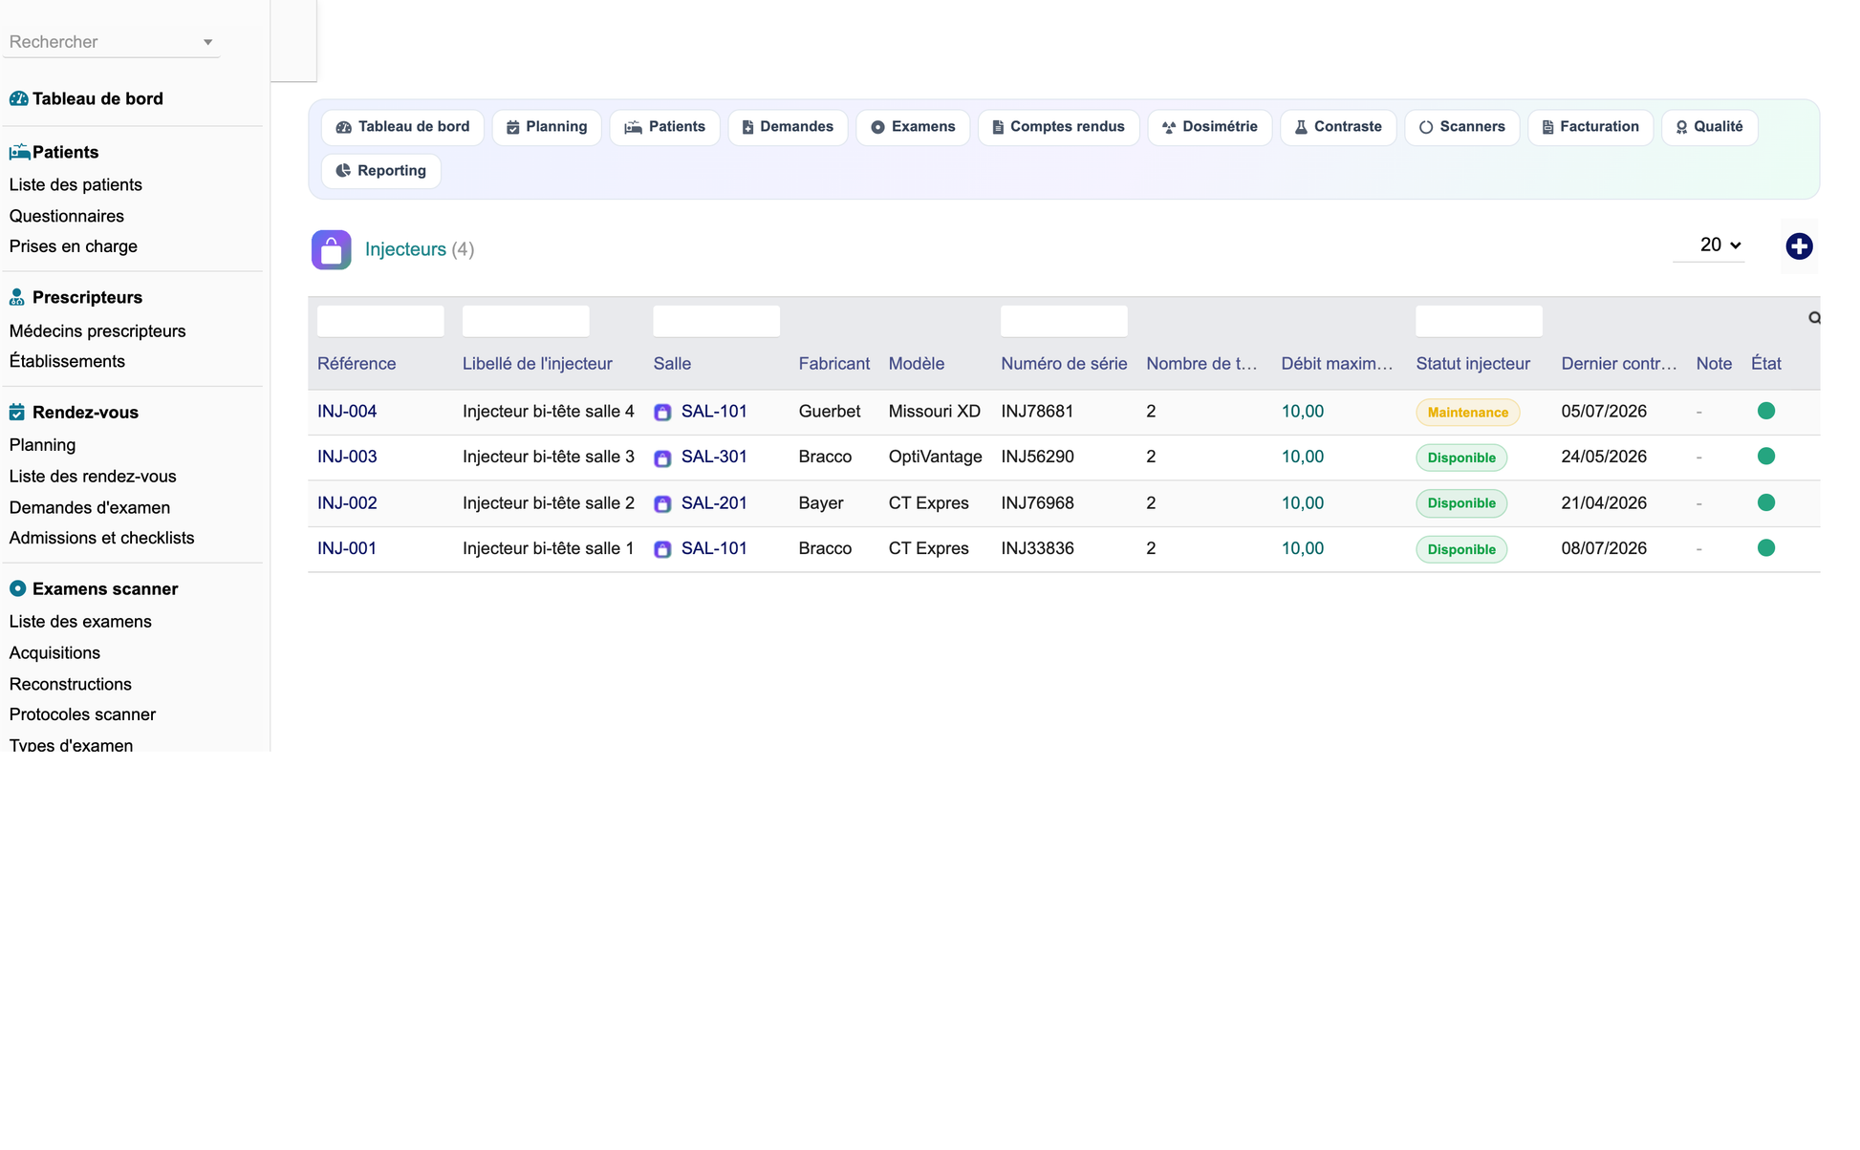Open the Contraste tab
This screenshot has height=1150, width=1860.
coord(1338,127)
